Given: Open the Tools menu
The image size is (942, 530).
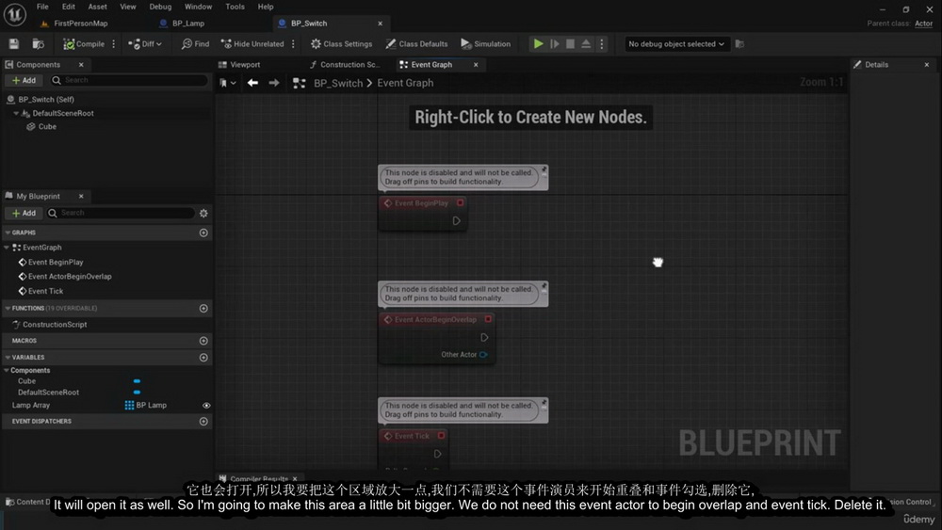Looking at the screenshot, I should click(235, 7).
